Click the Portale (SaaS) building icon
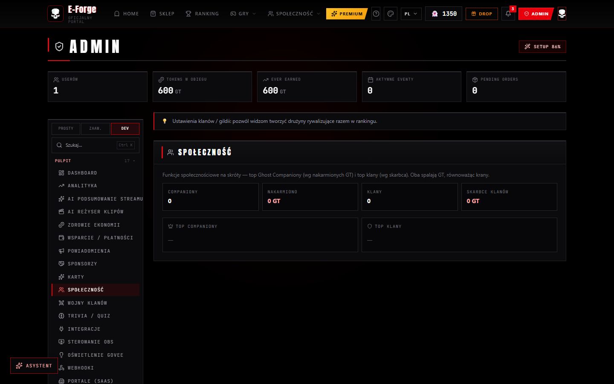This screenshot has width=614, height=384. pos(61,381)
